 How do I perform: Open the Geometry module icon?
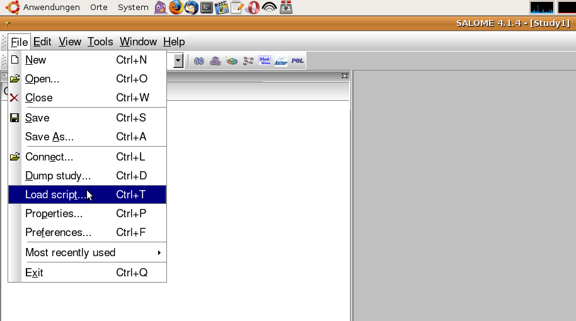(x=199, y=61)
